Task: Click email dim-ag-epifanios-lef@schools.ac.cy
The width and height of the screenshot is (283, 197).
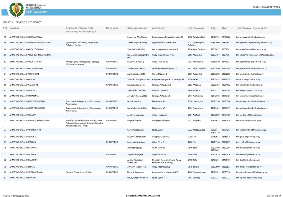Action: [251, 49]
